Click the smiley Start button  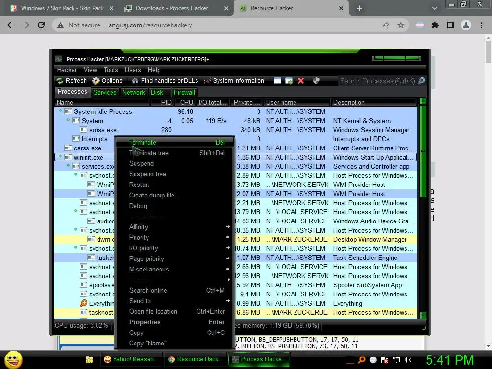click(x=13, y=359)
